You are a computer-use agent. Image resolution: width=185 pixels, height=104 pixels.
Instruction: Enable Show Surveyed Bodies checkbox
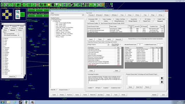pyautogui.click(x=18, y=34)
